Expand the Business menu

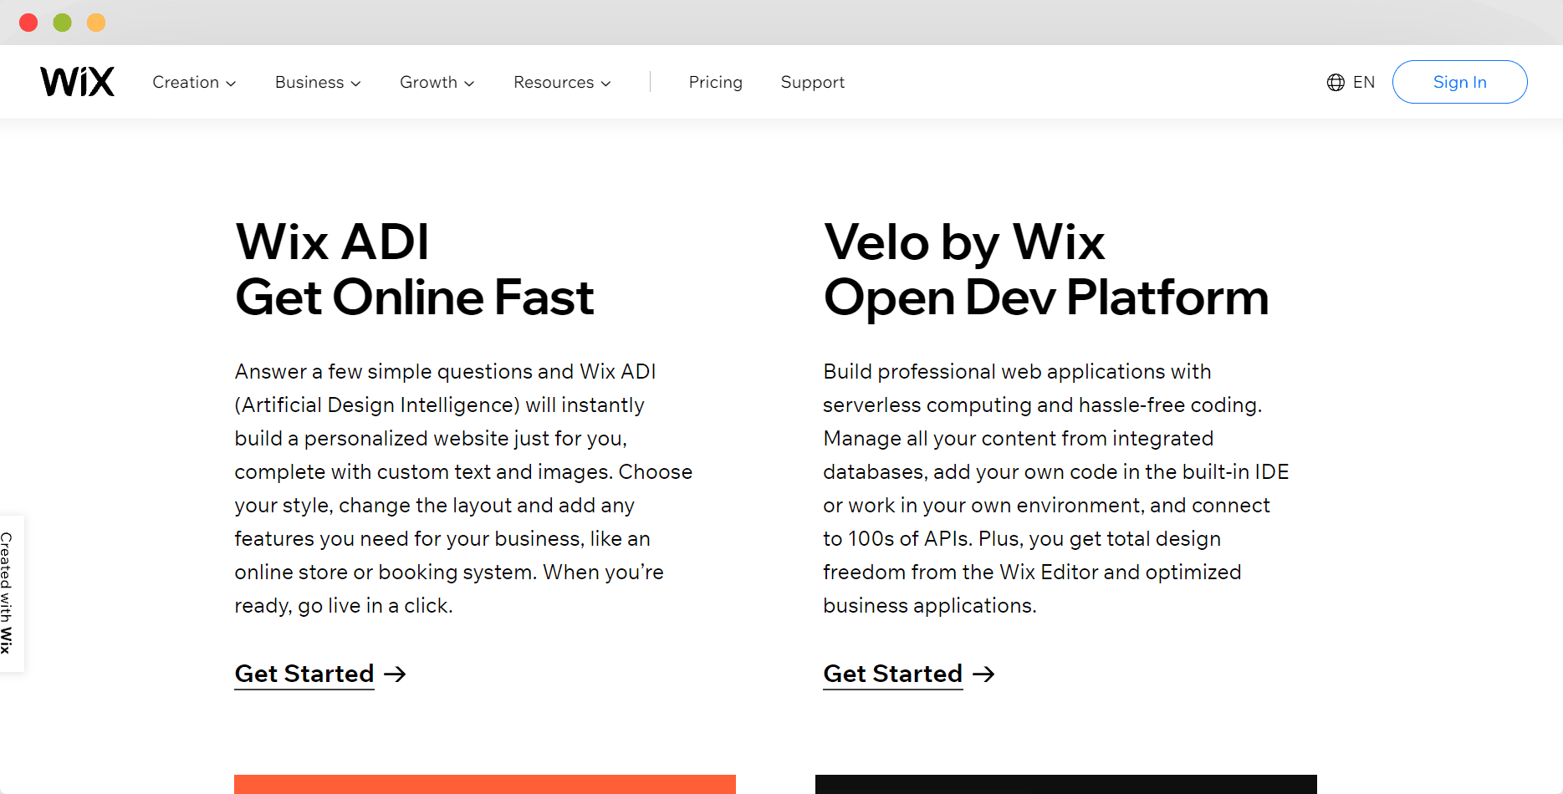pyautogui.click(x=318, y=82)
